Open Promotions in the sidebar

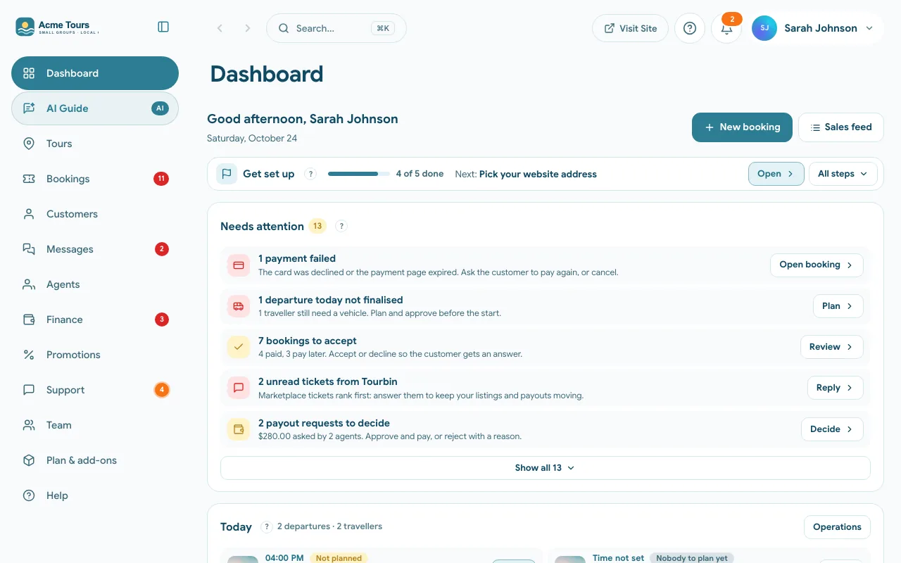coord(95,355)
